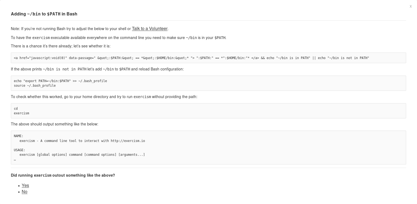Select the cd exercism code block

pyautogui.click(x=208, y=111)
